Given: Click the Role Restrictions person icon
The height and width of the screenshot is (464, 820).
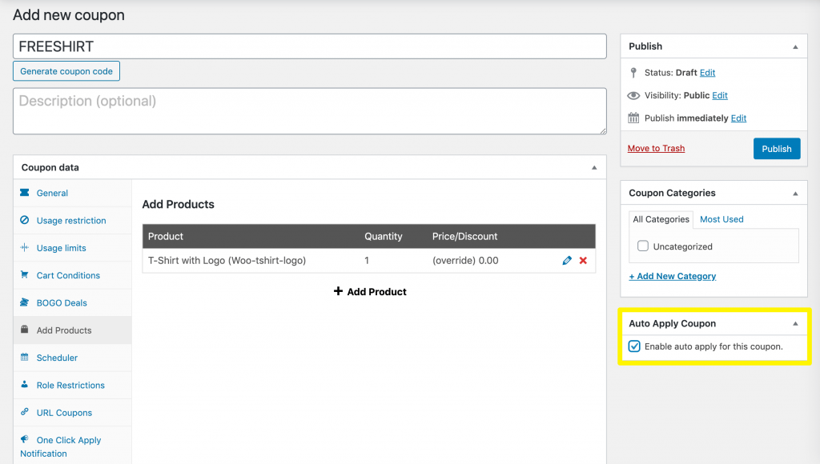Looking at the screenshot, I should (x=24, y=385).
